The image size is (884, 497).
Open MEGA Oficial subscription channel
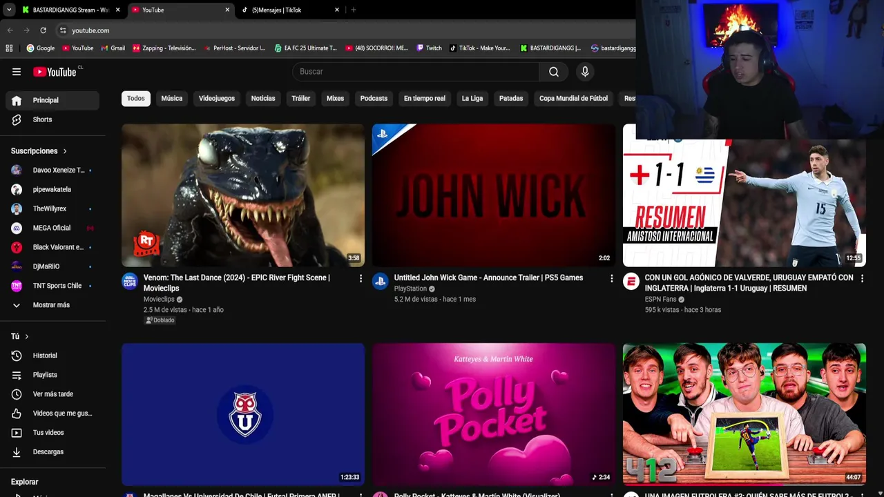pyautogui.click(x=52, y=228)
